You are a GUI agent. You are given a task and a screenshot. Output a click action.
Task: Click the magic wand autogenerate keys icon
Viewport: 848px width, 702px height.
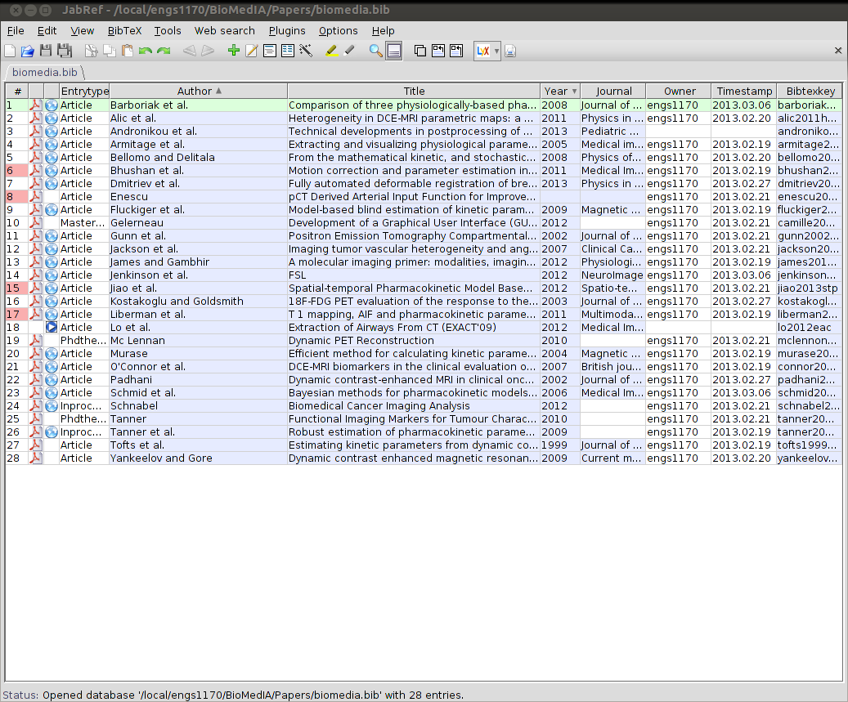(x=306, y=51)
